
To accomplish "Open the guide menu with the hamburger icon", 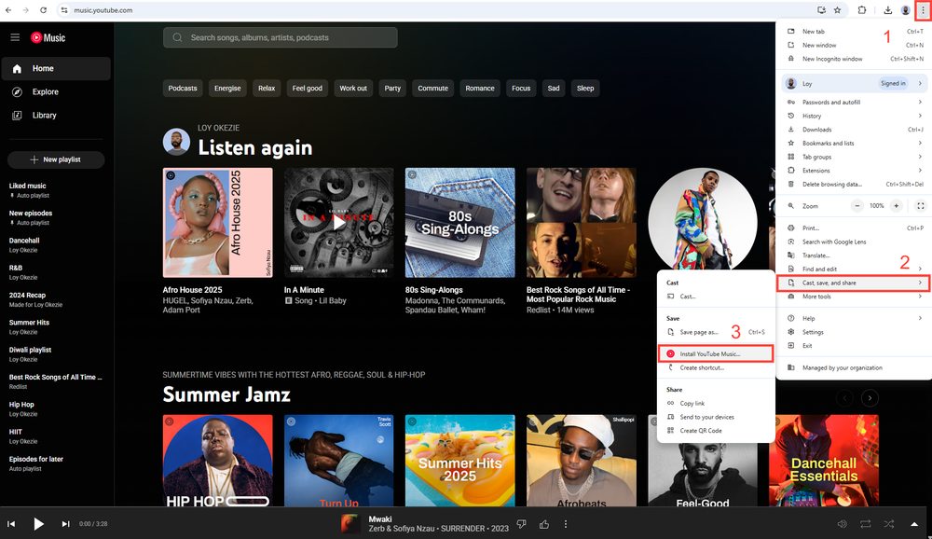I will click(x=14, y=37).
